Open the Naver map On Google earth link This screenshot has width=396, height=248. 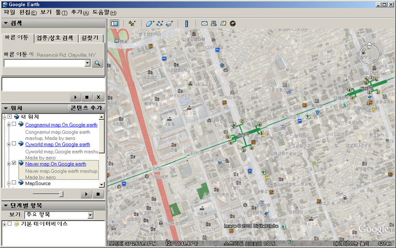coord(55,164)
